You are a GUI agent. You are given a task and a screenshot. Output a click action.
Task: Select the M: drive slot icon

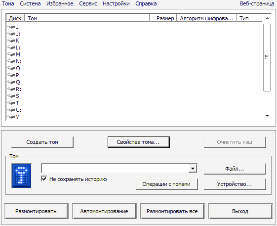coord(11,54)
